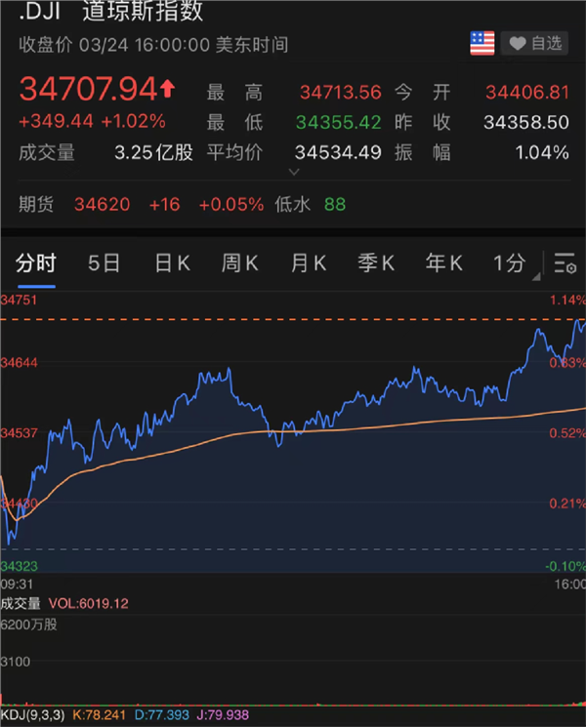This screenshot has width=586, height=727.
Task: Tap the 34751 axis label
Action: (x=19, y=300)
